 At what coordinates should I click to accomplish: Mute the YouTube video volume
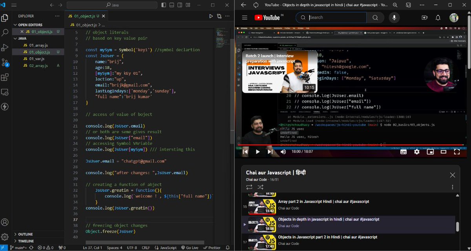pos(283,152)
